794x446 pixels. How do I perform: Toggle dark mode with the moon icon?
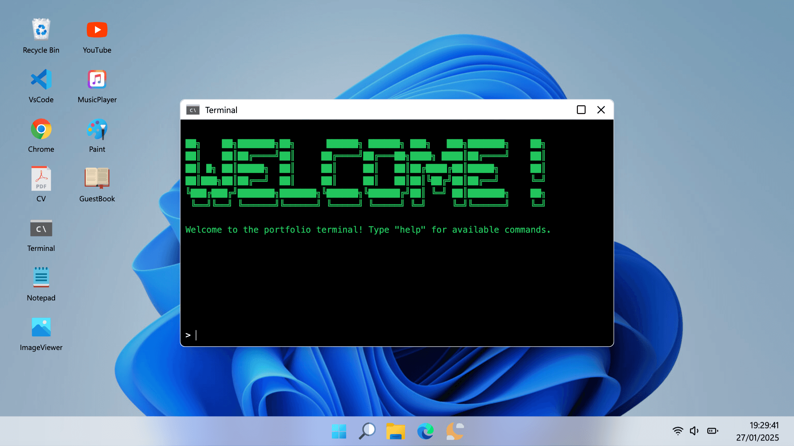tap(454, 431)
